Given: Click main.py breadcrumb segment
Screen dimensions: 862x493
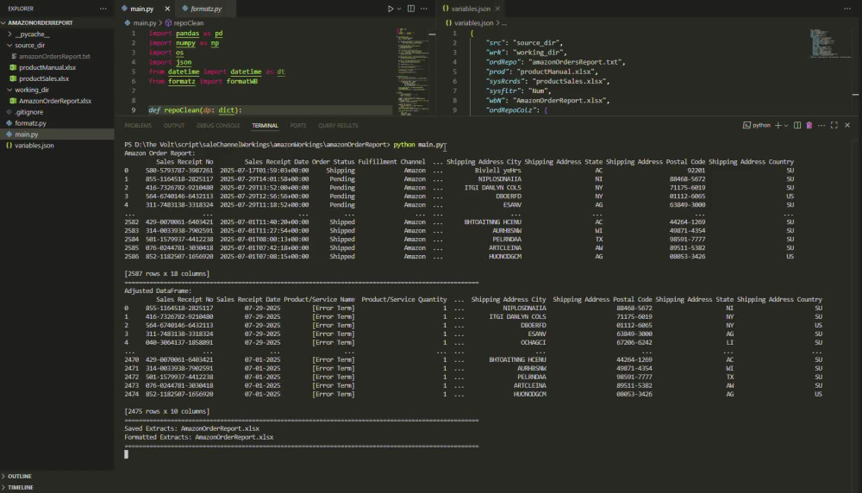Looking at the screenshot, I should pyautogui.click(x=145, y=23).
